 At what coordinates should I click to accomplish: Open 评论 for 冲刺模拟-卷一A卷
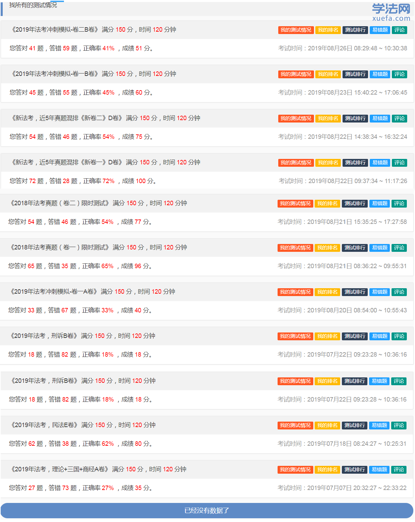399,292
